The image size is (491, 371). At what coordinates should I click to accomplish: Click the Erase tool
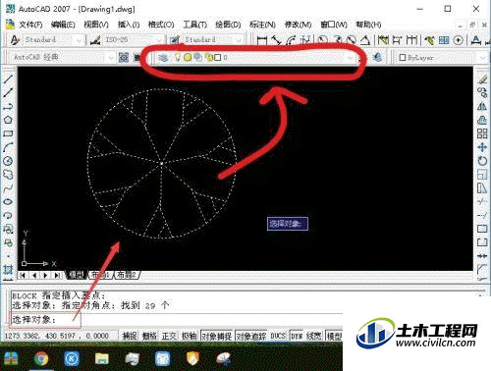[482, 79]
